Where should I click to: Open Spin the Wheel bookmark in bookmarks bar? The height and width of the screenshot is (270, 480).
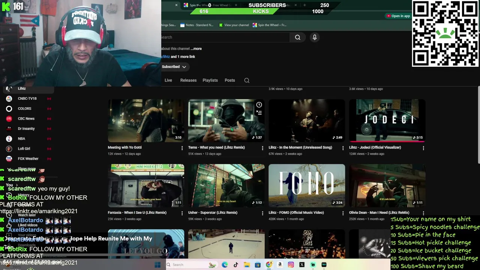point(269,25)
